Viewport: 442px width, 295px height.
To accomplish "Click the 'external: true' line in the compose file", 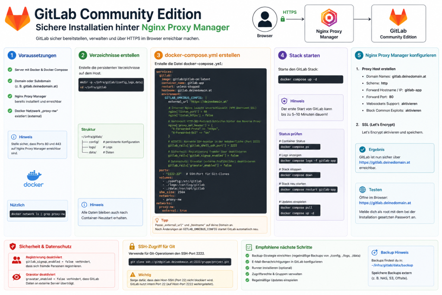I will (174, 210).
